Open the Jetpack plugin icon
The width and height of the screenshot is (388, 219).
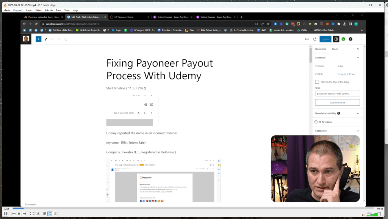click(343, 39)
